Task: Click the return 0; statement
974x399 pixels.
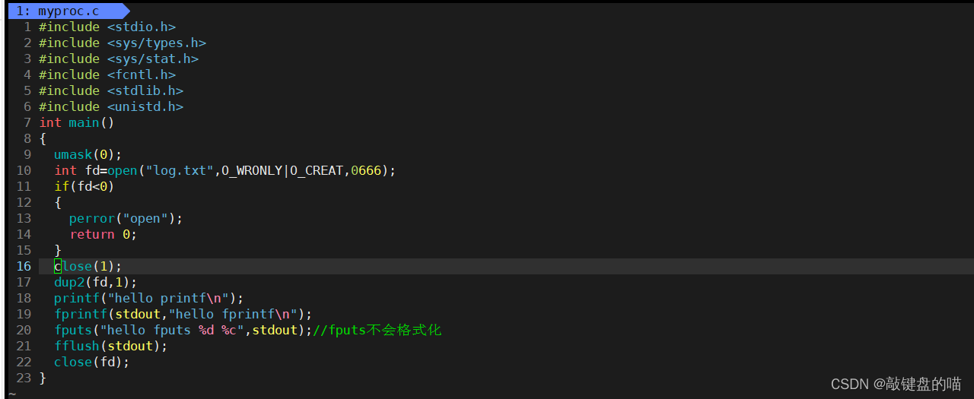Action: (103, 235)
